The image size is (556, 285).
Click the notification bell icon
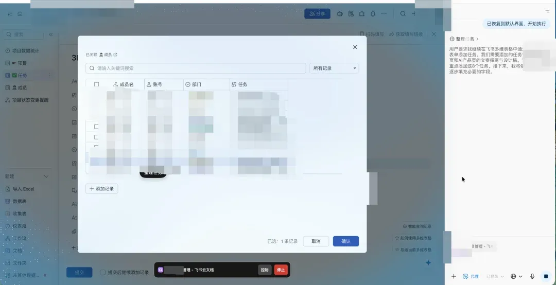(373, 14)
